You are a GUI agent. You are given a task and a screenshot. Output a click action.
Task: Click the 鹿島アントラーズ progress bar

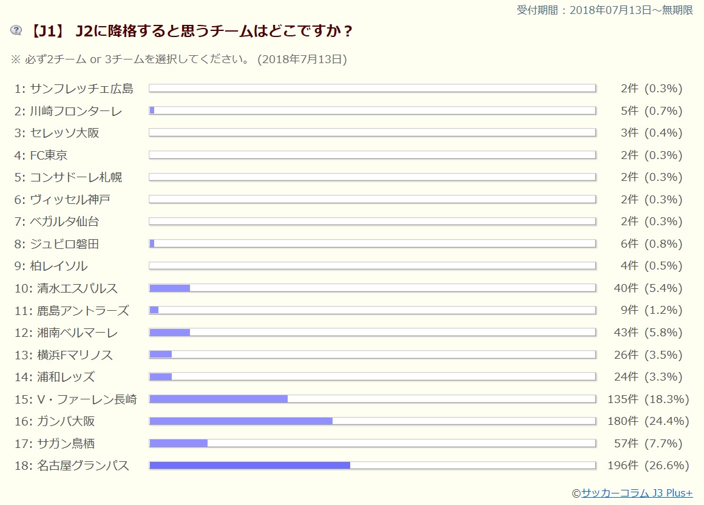tap(372, 310)
